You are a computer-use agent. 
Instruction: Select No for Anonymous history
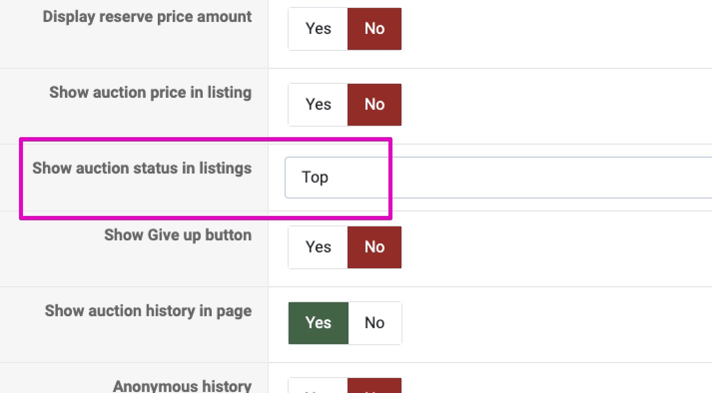coord(374,387)
